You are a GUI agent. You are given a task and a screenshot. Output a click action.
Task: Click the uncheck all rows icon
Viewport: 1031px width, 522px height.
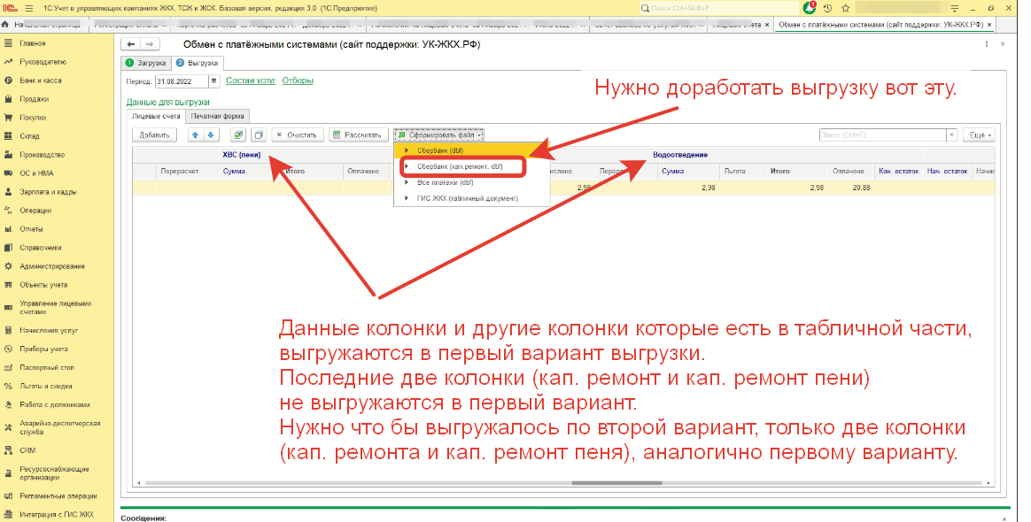point(259,135)
